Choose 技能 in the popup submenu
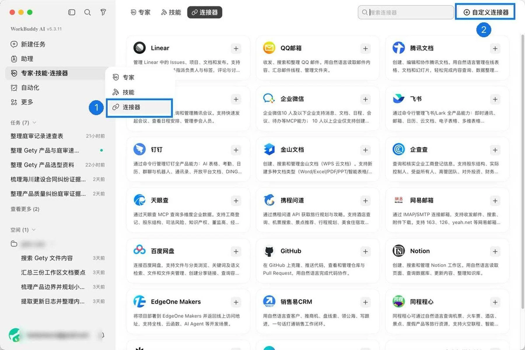The height and width of the screenshot is (350, 525). [x=139, y=92]
